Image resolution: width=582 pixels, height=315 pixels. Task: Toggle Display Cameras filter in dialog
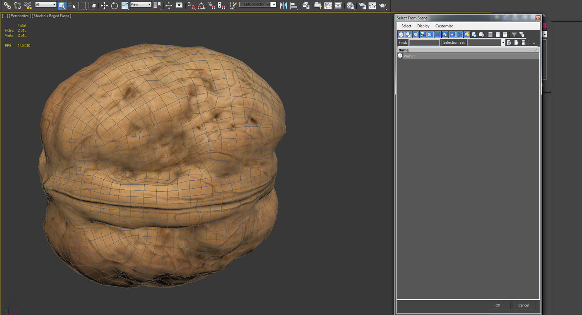click(x=423, y=35)
